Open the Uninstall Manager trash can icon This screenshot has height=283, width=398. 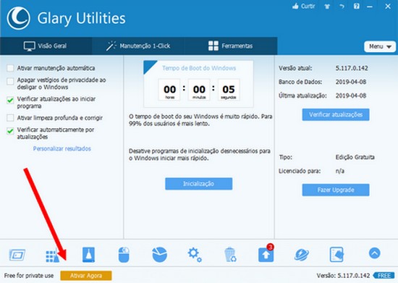[x=230, y=255]
